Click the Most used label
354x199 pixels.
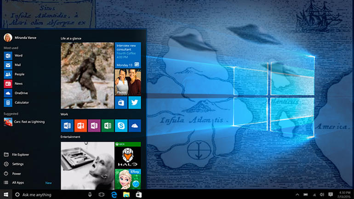pos(11,48)
